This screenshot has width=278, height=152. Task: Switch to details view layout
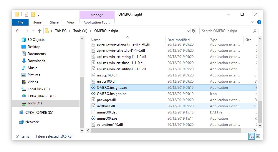pyautogui.click(x=252, y=136)
